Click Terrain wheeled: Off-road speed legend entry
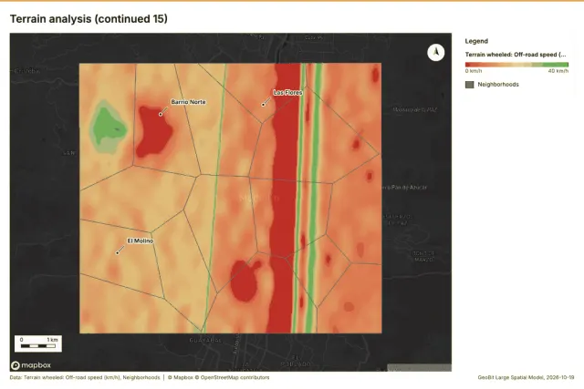 [516, 55]
